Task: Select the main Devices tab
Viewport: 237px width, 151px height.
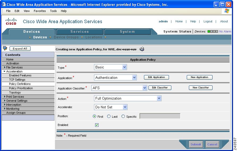Action: coord(32,32)
